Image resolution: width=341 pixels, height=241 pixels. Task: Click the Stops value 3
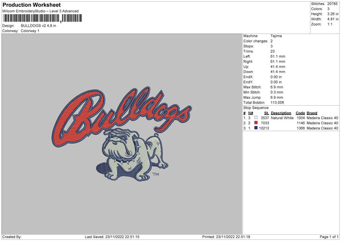272,46
